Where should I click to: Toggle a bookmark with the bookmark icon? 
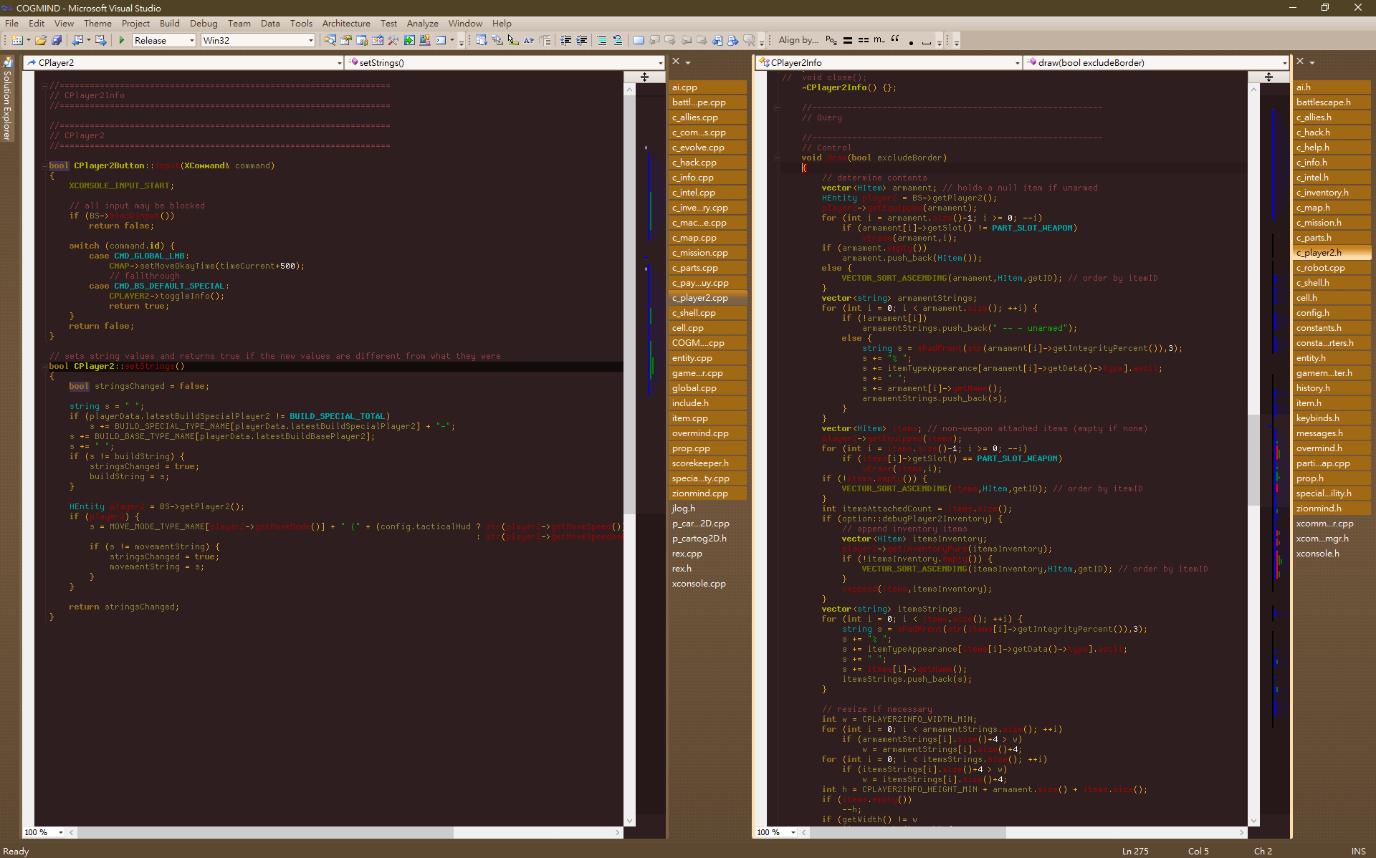639,40
